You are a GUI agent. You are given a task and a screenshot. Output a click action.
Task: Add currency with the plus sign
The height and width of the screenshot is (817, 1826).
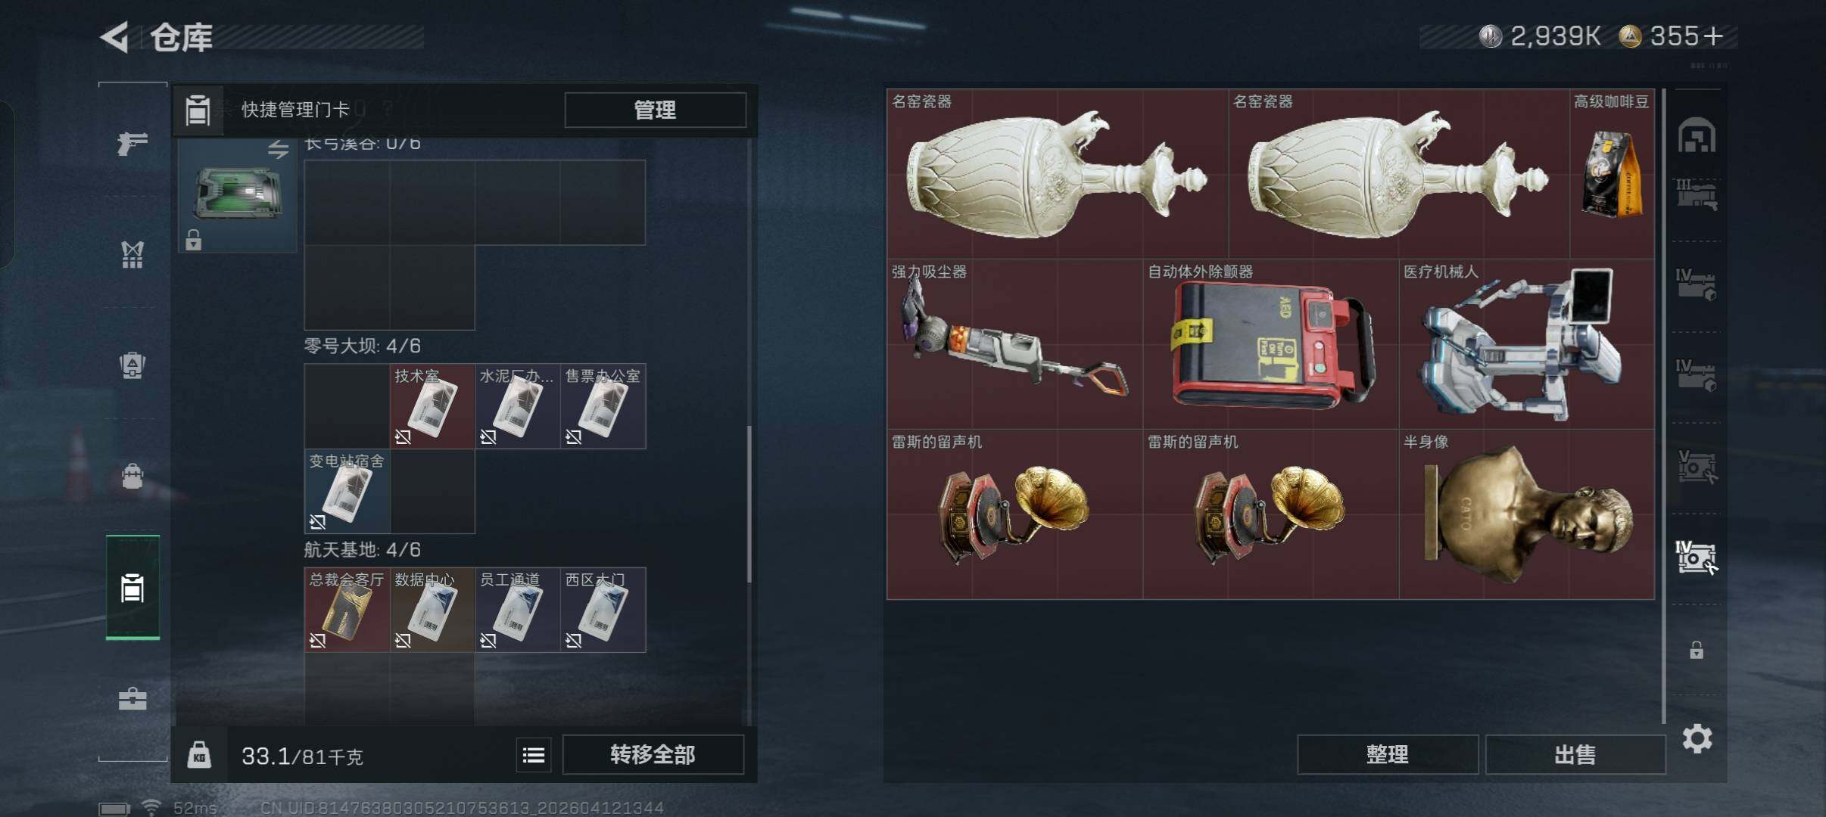coord(1712,36)
